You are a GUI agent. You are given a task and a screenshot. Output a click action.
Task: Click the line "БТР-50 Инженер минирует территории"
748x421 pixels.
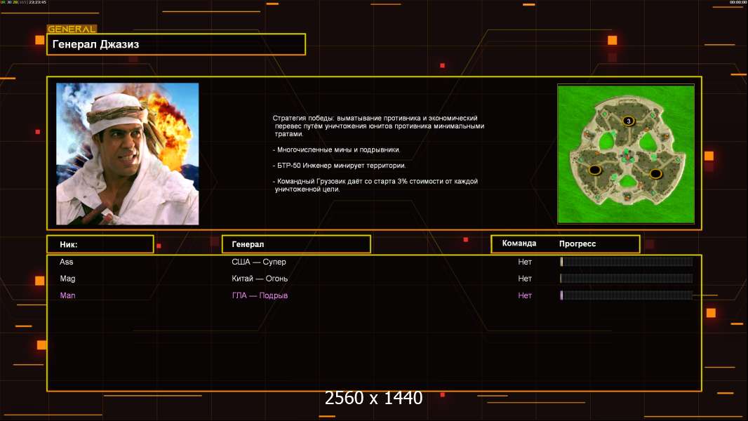tap(339, 166)
